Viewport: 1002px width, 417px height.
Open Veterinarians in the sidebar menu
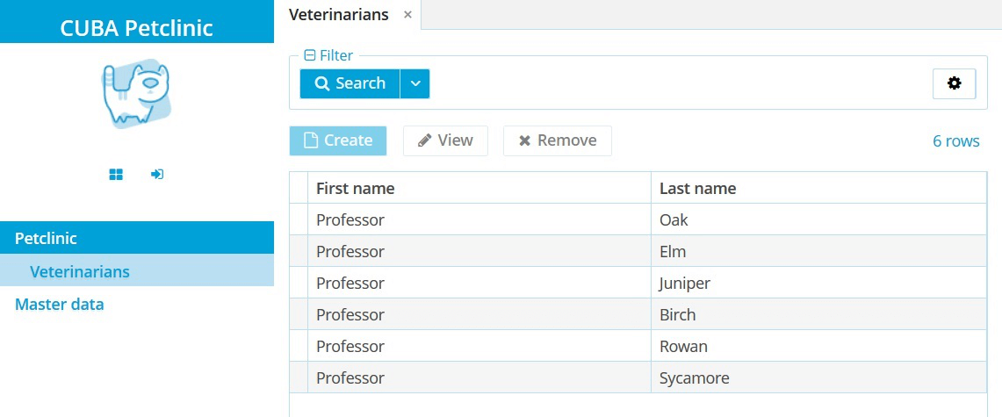pyautogui.click(x=80, y=271)
